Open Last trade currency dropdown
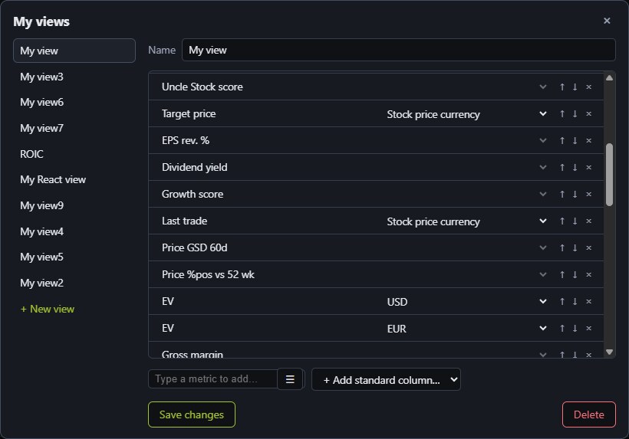The image size is (629, 439). 467,221
